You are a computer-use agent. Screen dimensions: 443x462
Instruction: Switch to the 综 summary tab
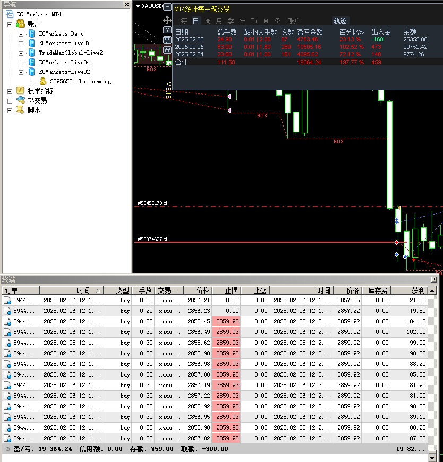[184, 21]
